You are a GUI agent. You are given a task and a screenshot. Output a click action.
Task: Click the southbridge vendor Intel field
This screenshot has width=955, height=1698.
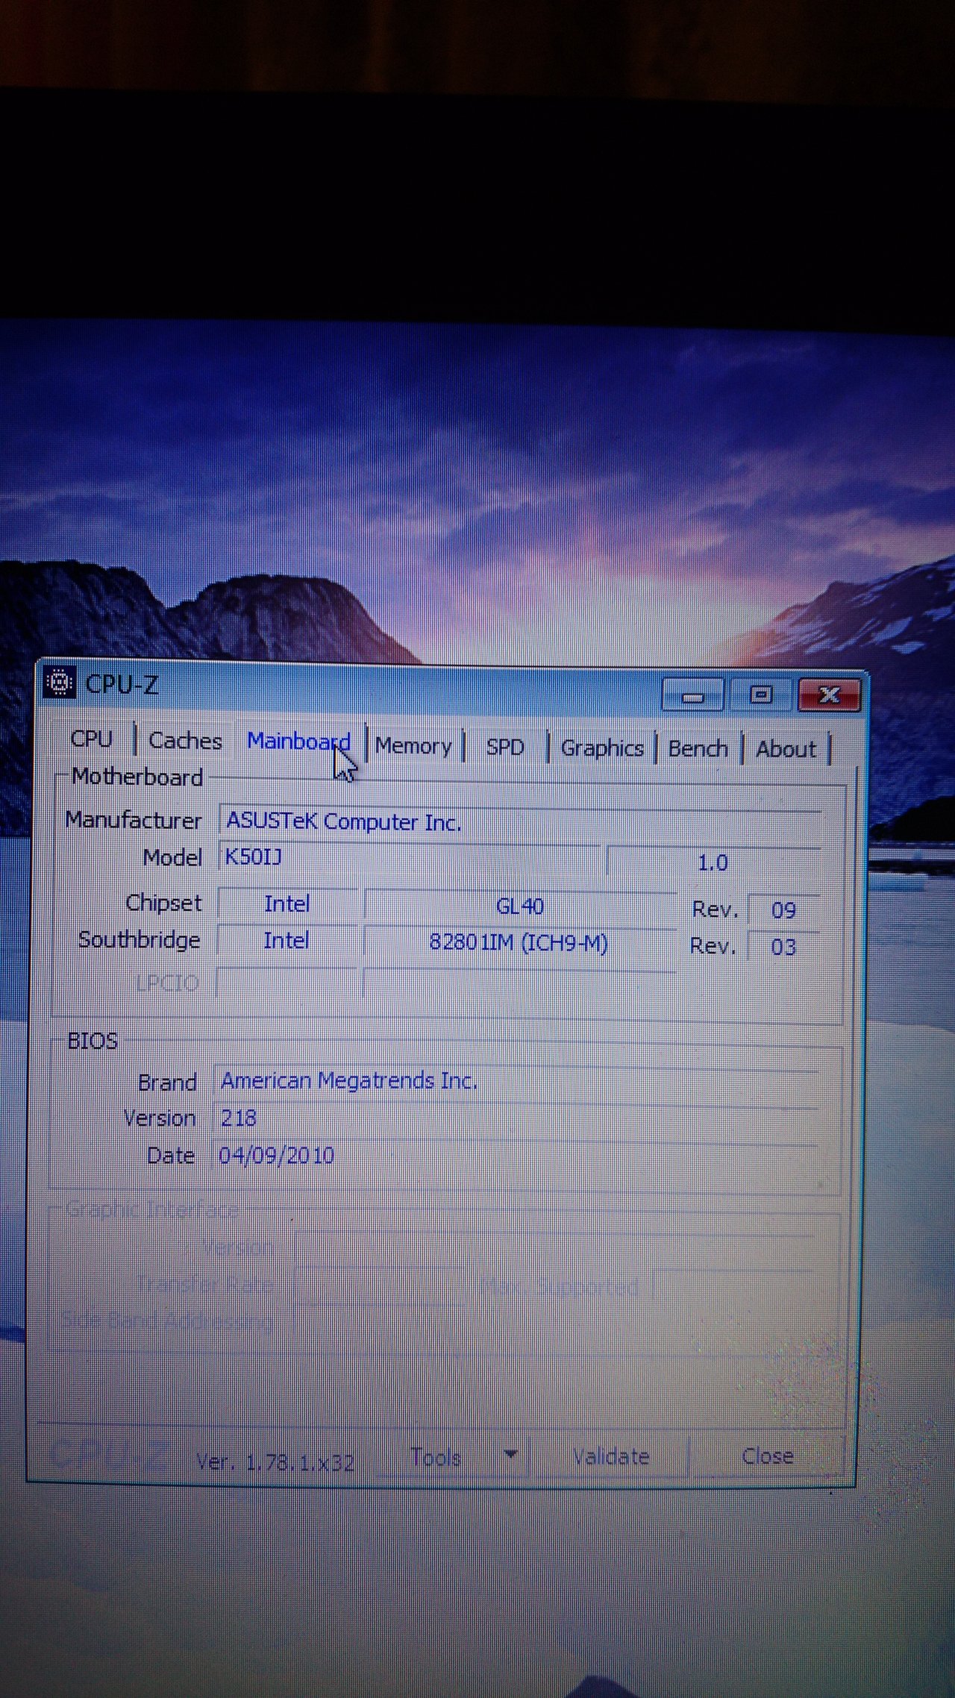click(286, 940)
